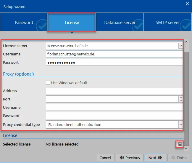Enable Use Windows default checkbox

tap(48, 83)
